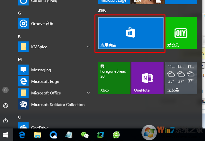
Task: Open Microsoft Solitaire Collection
Action: pyautogui.click(x=58, y=104)
